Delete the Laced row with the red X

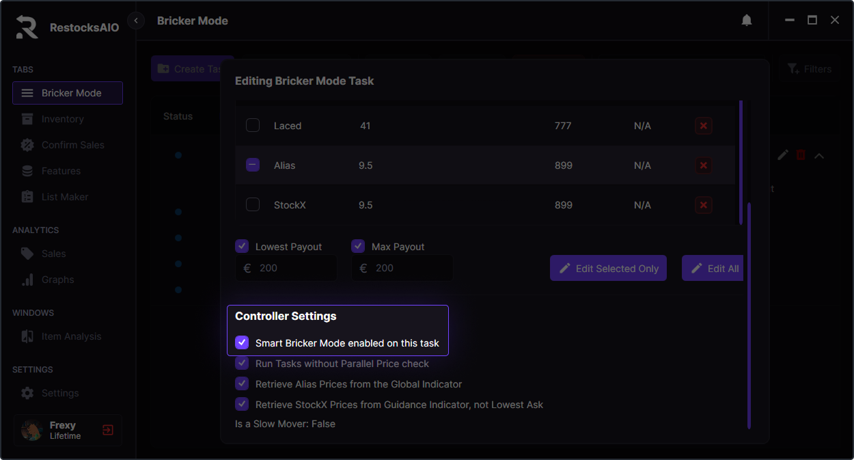pyautogui.click(x=704, y=126)
